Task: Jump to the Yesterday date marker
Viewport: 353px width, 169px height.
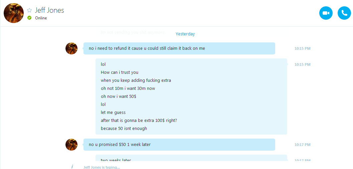Action: 185,34
